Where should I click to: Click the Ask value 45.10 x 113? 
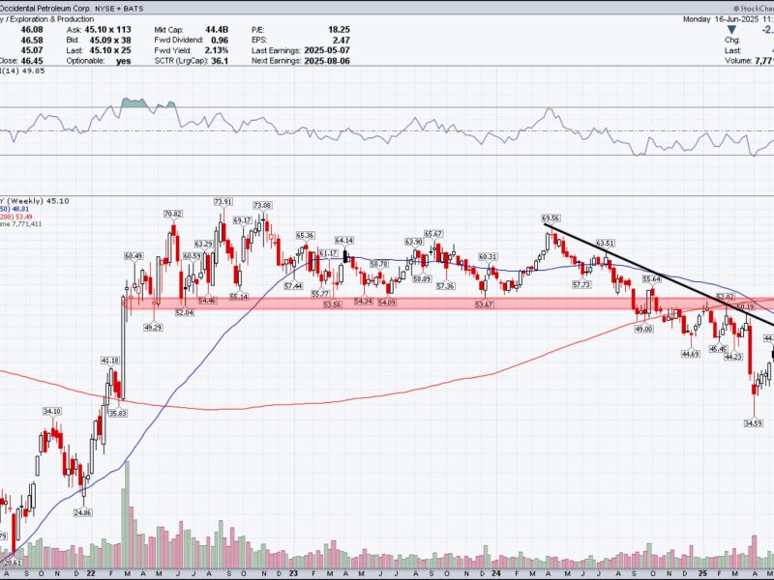[x=107, y=30]
